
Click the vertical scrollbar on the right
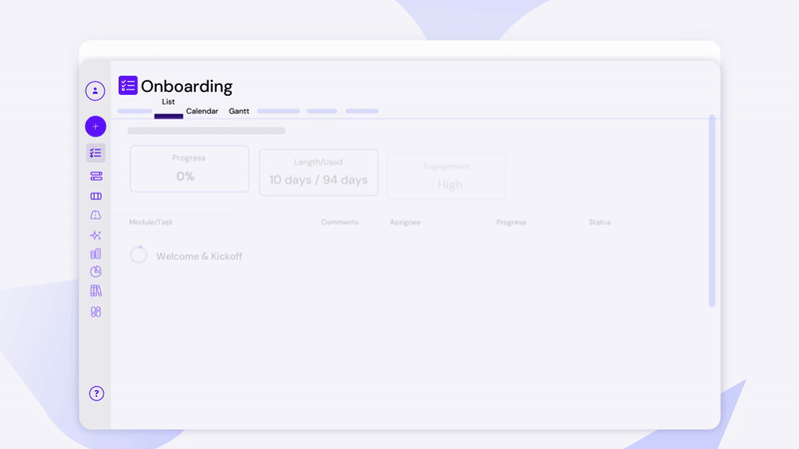(712, 210)
